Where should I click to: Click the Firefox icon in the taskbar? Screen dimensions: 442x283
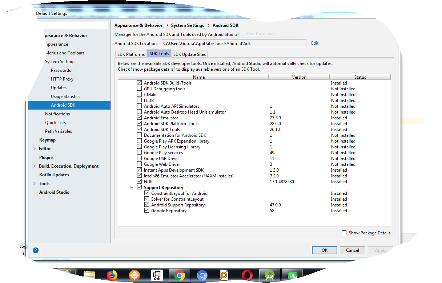coord(112,276)
